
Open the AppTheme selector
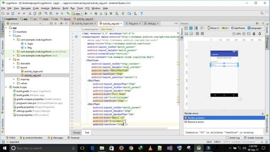(x=238, y=28)
